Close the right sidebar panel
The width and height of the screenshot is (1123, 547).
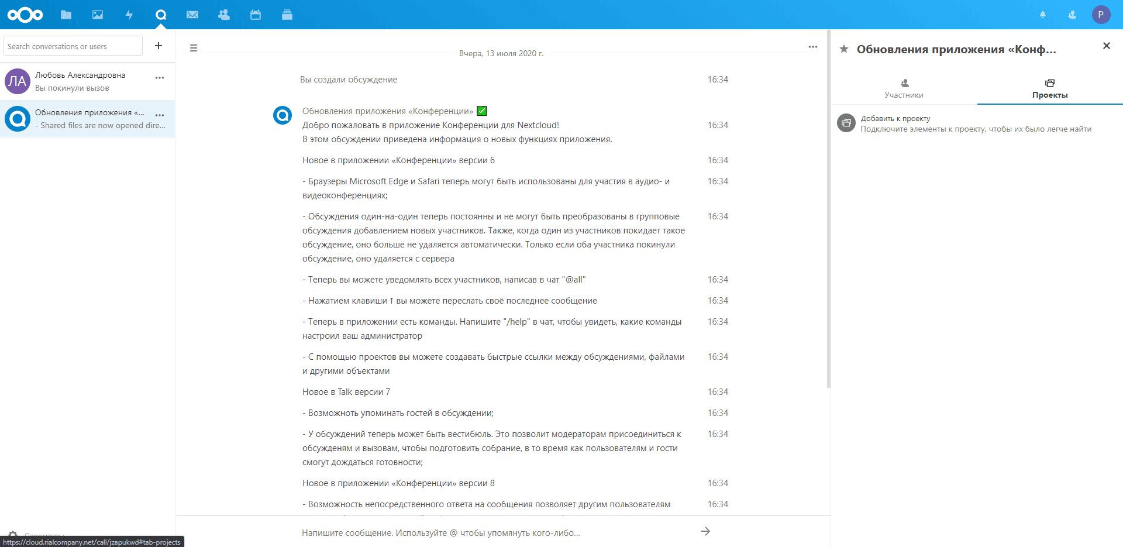click(x=1107, y=46)
